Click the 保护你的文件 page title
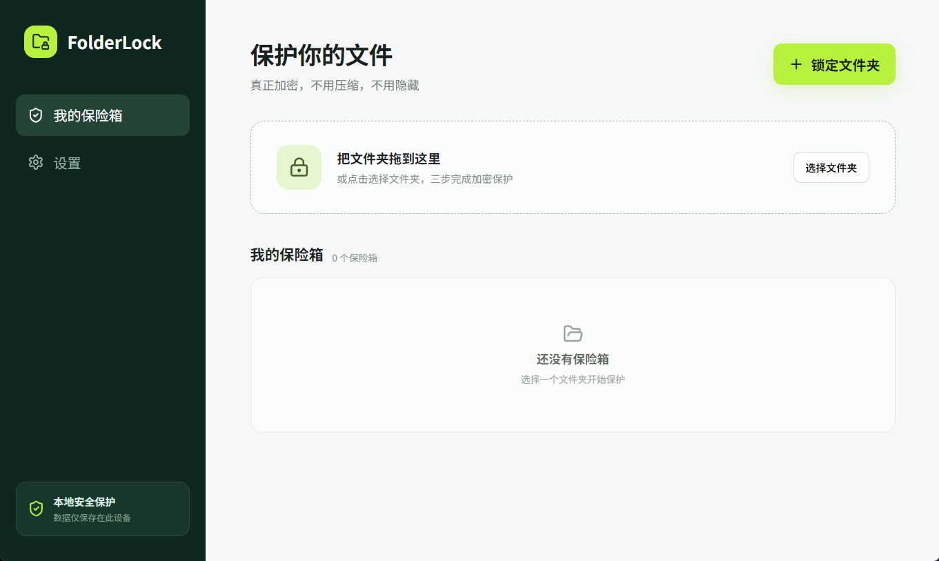The height and width of the screenshot is (561, 939). click(322, 56)
